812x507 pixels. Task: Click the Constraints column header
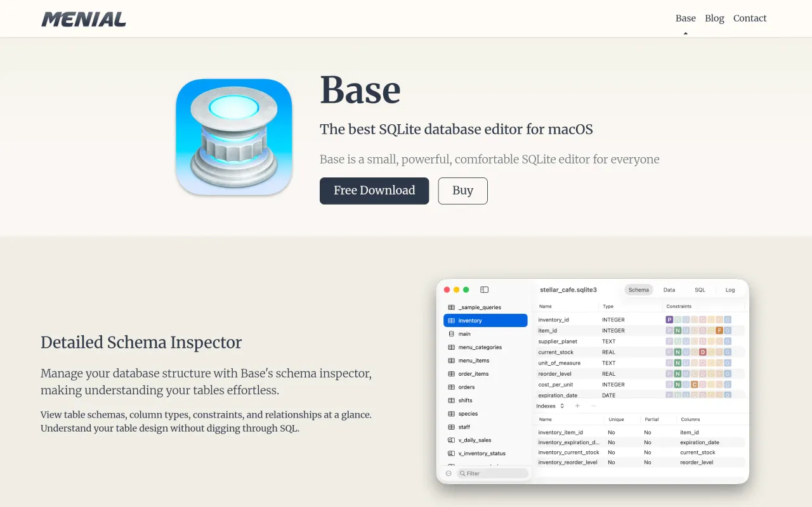click(679, 306)
